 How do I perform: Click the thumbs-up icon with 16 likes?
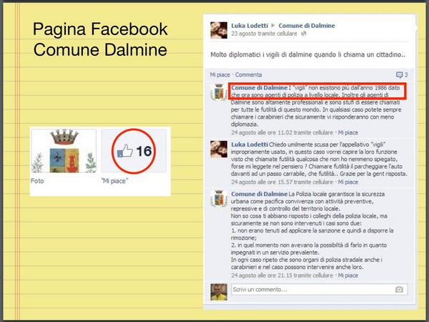click(x=125, y=151)
